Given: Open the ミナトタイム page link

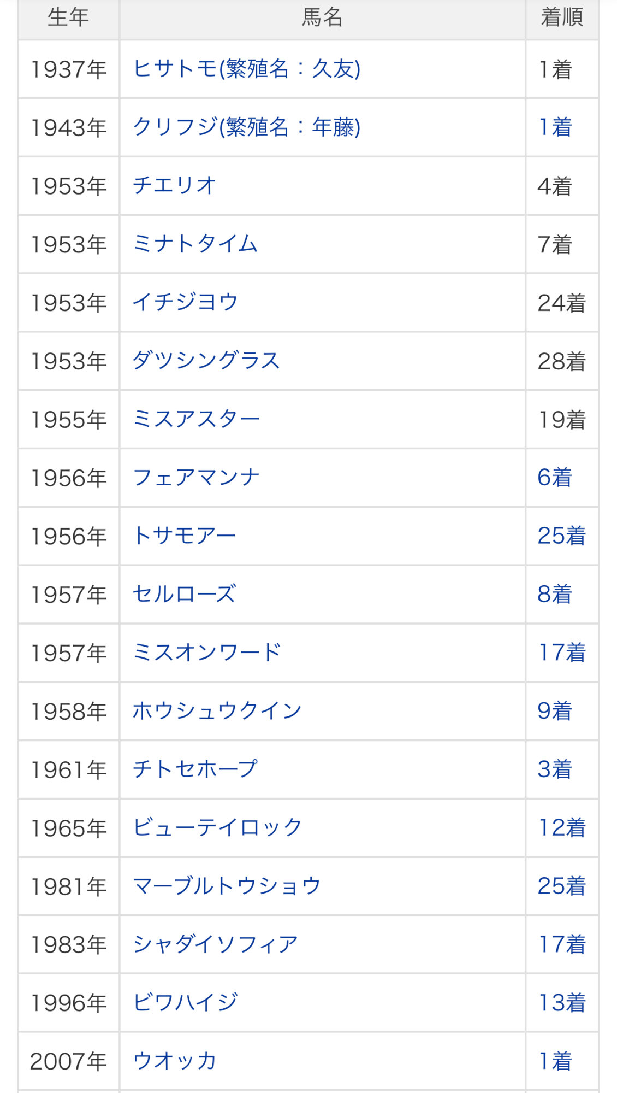Looking at the screenshot, I should pos(195,244).
